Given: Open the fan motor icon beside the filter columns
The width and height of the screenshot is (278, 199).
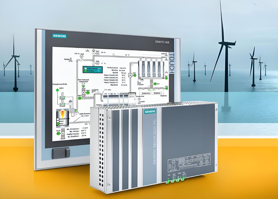Looking at the screenshot, I should click(x=135, y=75).
